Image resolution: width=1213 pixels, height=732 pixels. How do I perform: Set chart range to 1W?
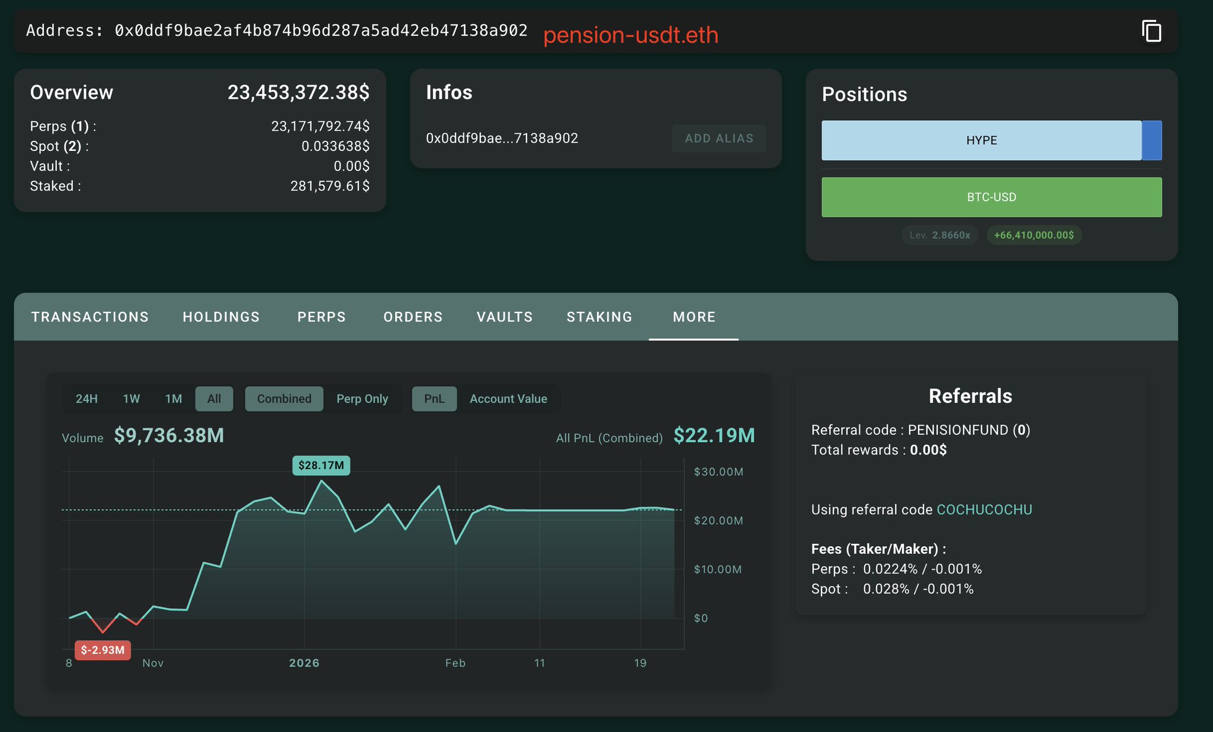(x=131, y=399)
